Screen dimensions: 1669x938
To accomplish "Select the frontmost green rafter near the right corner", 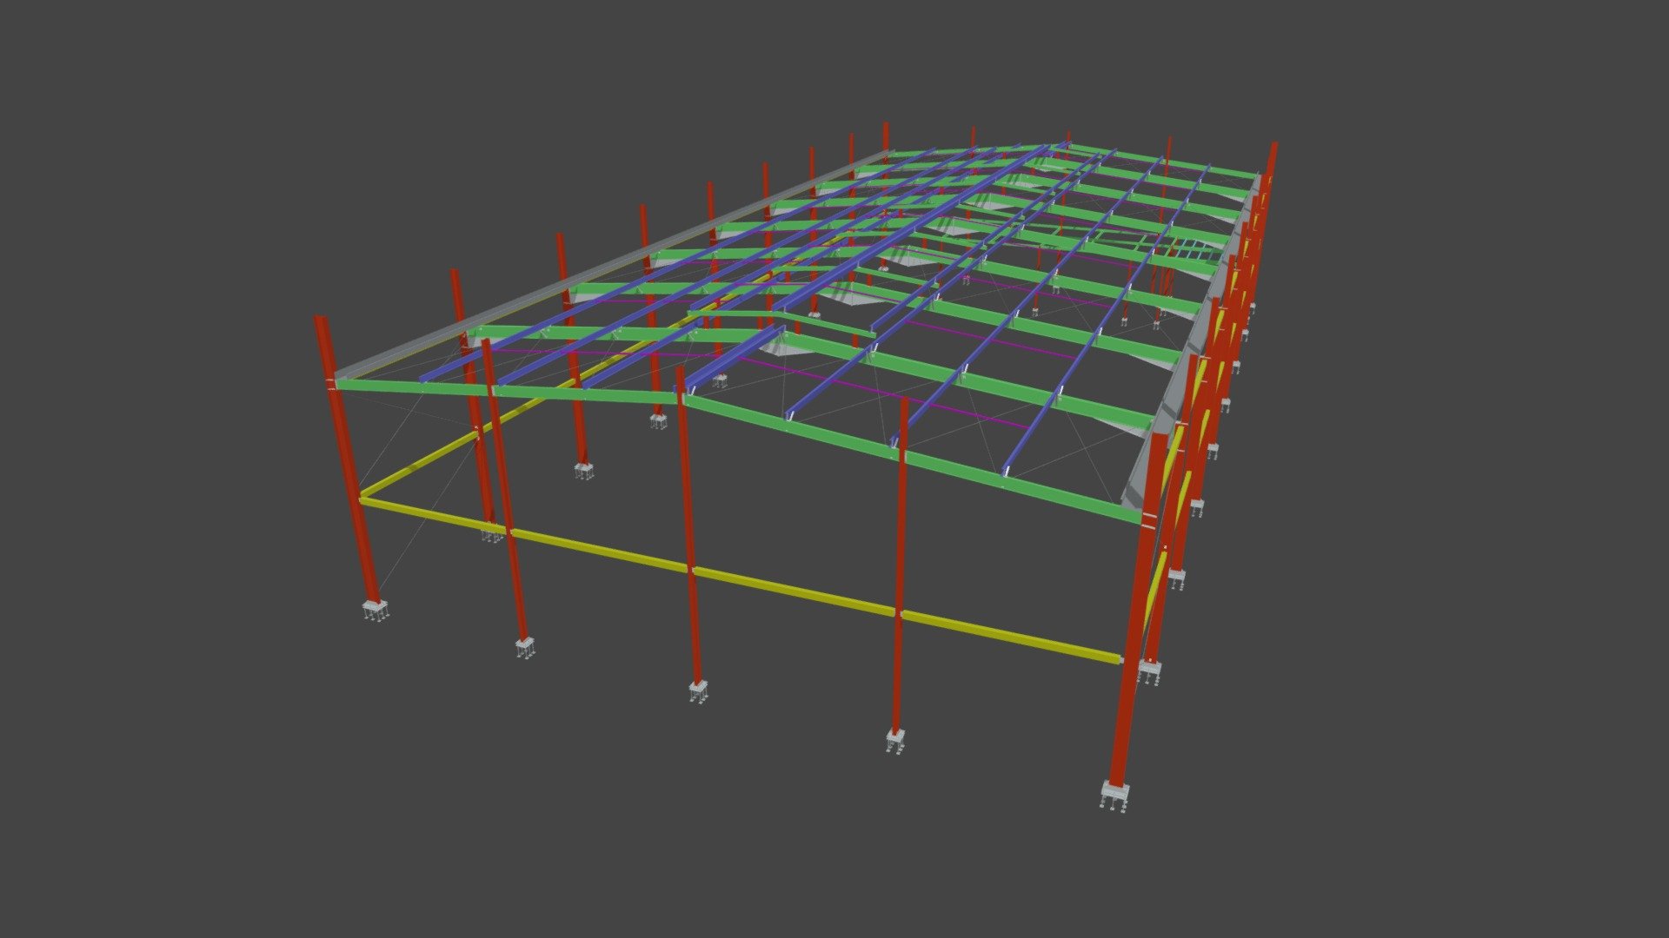I will tap(1026, 486).
